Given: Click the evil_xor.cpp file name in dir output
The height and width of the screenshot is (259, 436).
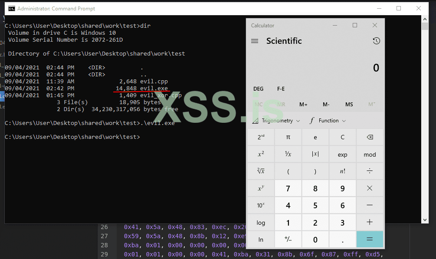Looking at the screenshot, I should tap(161, 95).
